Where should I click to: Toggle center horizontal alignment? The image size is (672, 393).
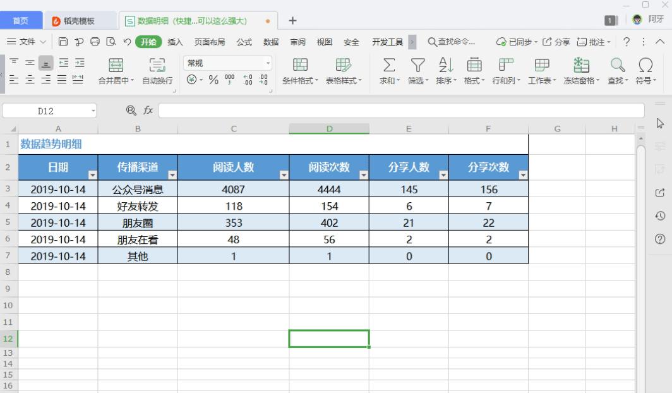click(x=29, y=78)
